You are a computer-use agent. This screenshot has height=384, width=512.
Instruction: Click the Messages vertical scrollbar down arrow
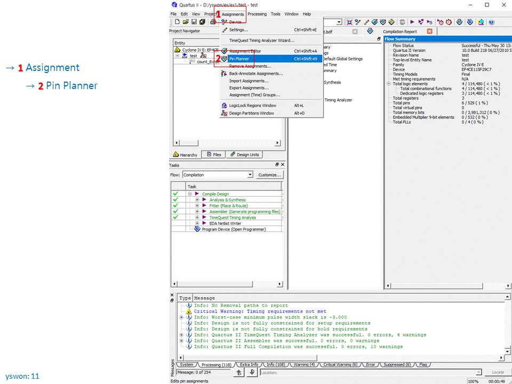pyautogui.click(x=507, y=351)
